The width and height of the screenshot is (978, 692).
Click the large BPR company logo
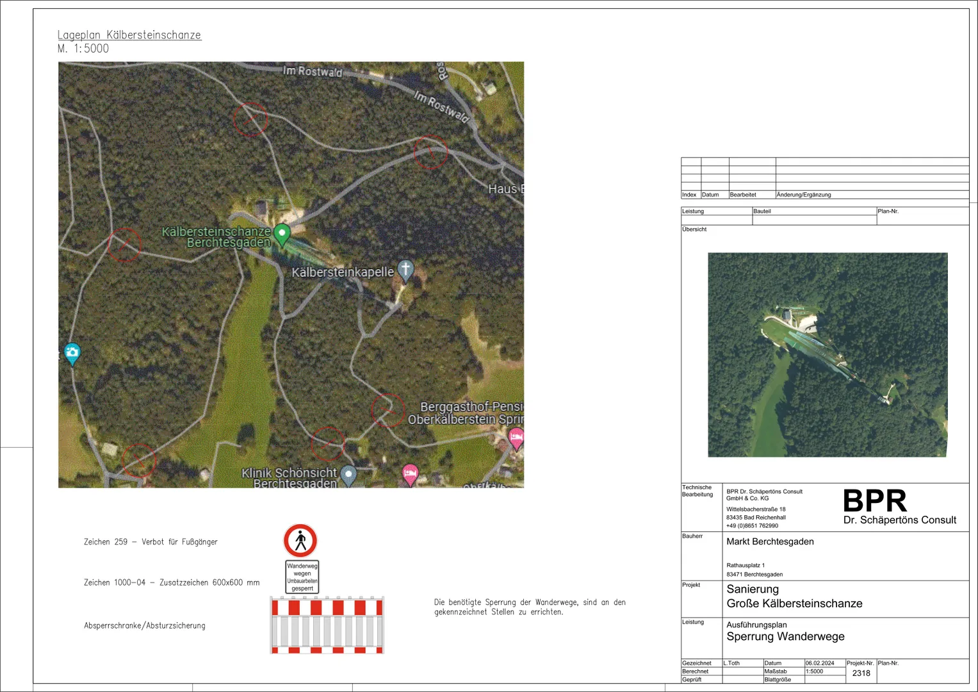click(x=874, y=501)
